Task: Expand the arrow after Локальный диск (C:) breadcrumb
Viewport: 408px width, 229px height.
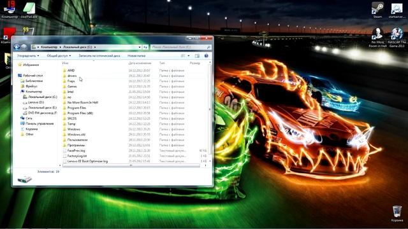Action: click(95, 47)
